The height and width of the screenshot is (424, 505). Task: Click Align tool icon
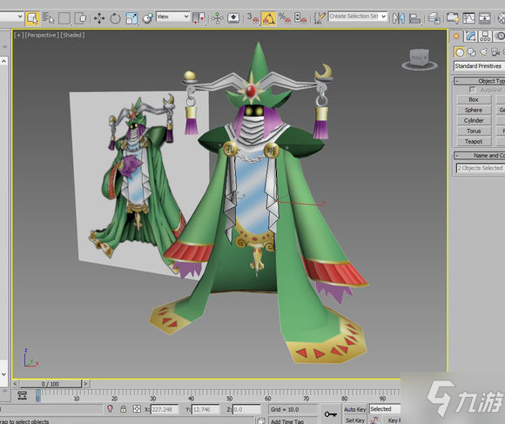pyautogui.click(x=414, y=18)
